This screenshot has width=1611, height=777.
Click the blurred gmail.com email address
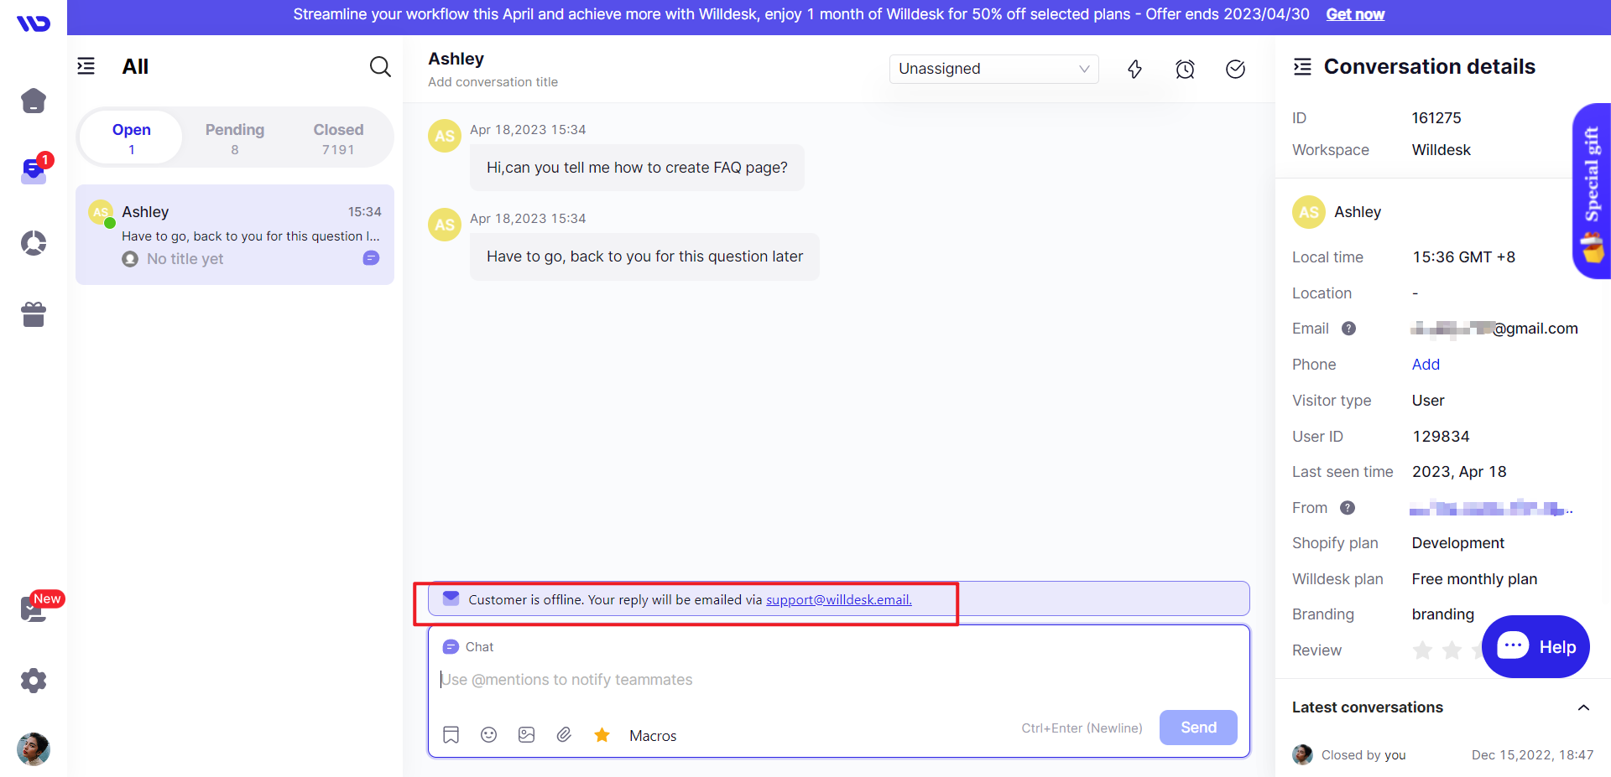1494,329
